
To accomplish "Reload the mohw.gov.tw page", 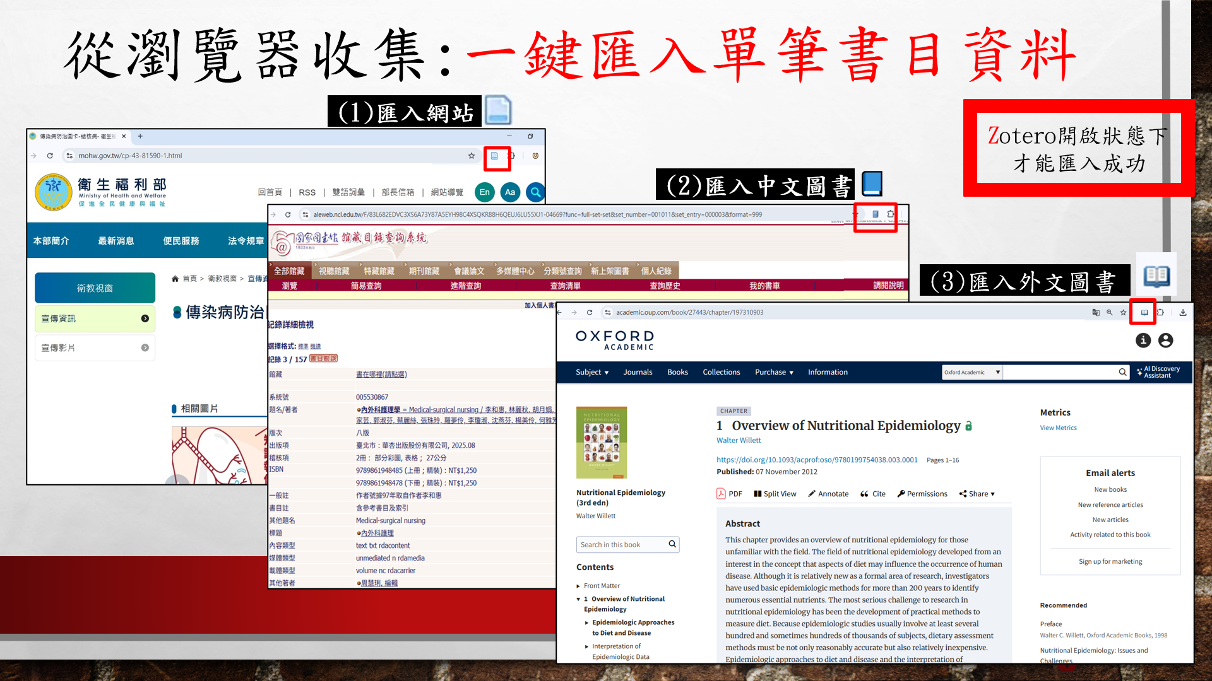I will tap(50, 156).
